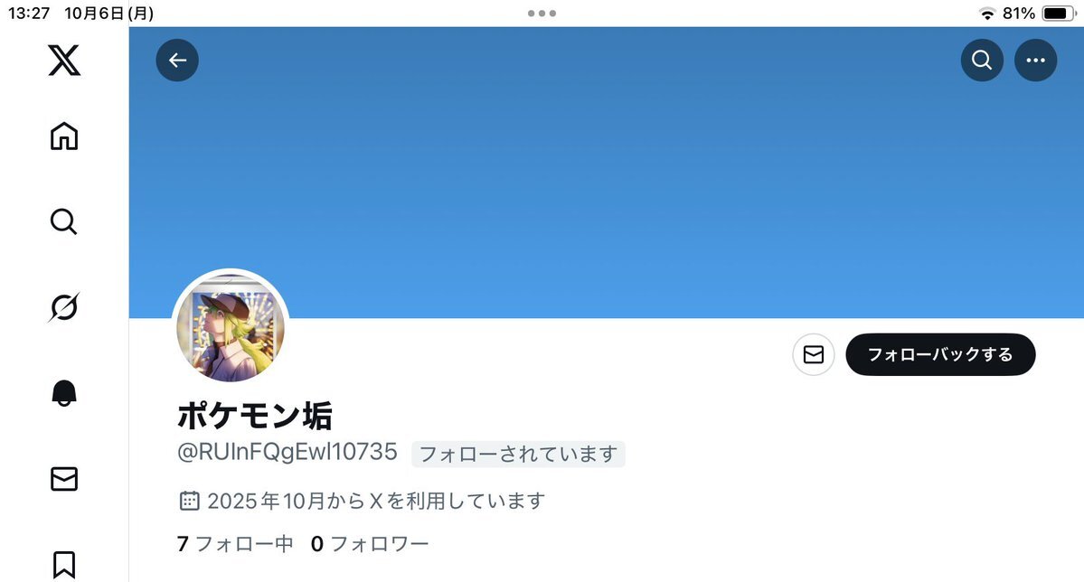
Task: Open the 0 フォロワー list
Action: [370, 544]
